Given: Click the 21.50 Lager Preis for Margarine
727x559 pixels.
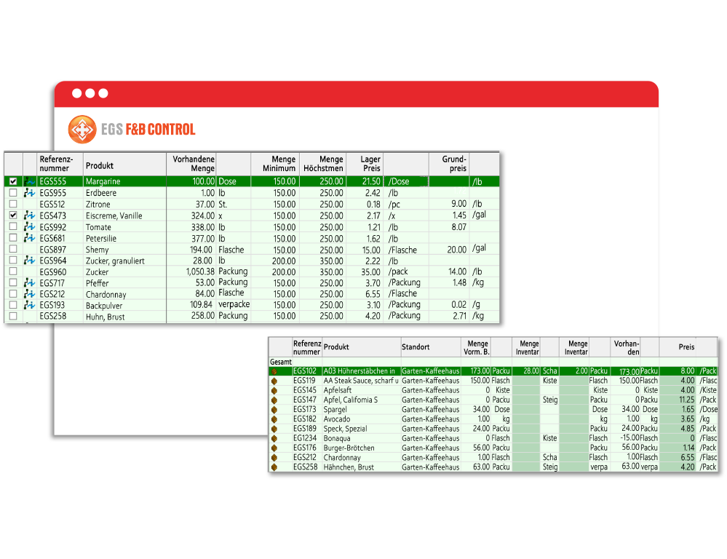Looking at the screenshot, I should (x=371, y=181).
